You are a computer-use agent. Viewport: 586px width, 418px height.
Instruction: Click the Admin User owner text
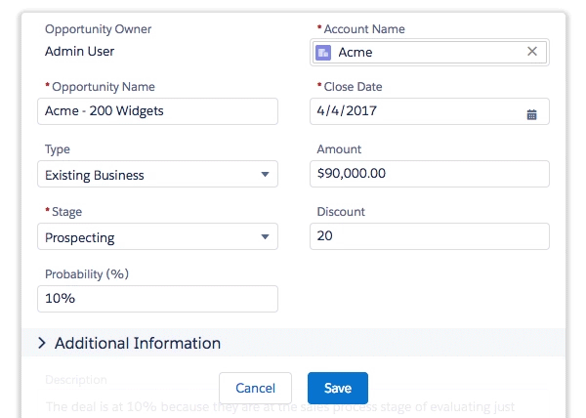click(x=80, y=51)
